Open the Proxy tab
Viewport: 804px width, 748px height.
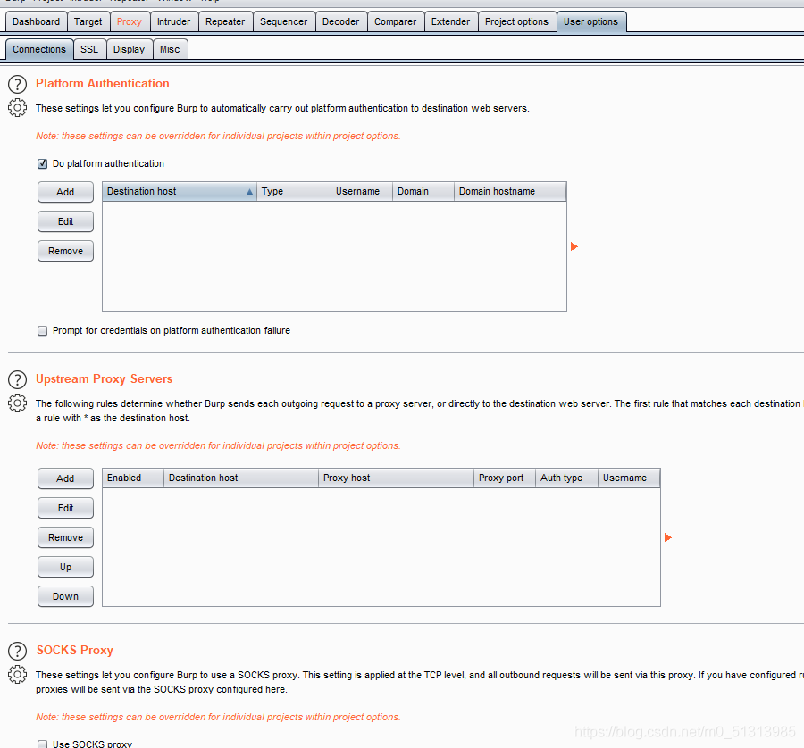(x=130, y=21)
